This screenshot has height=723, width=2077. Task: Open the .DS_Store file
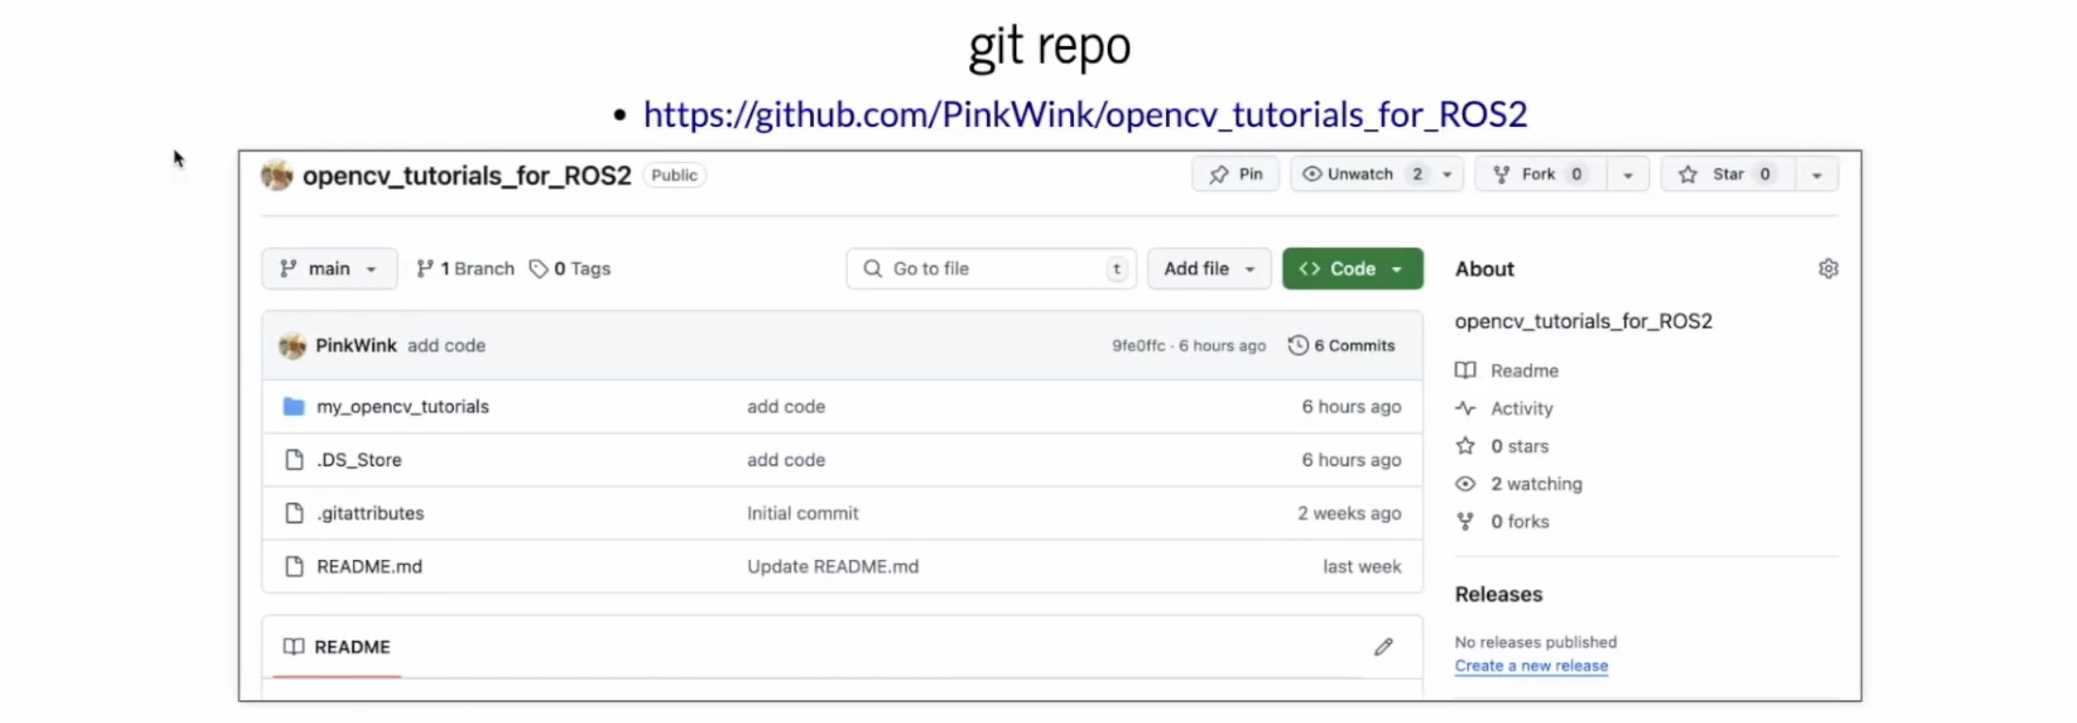tap(359, 460)
